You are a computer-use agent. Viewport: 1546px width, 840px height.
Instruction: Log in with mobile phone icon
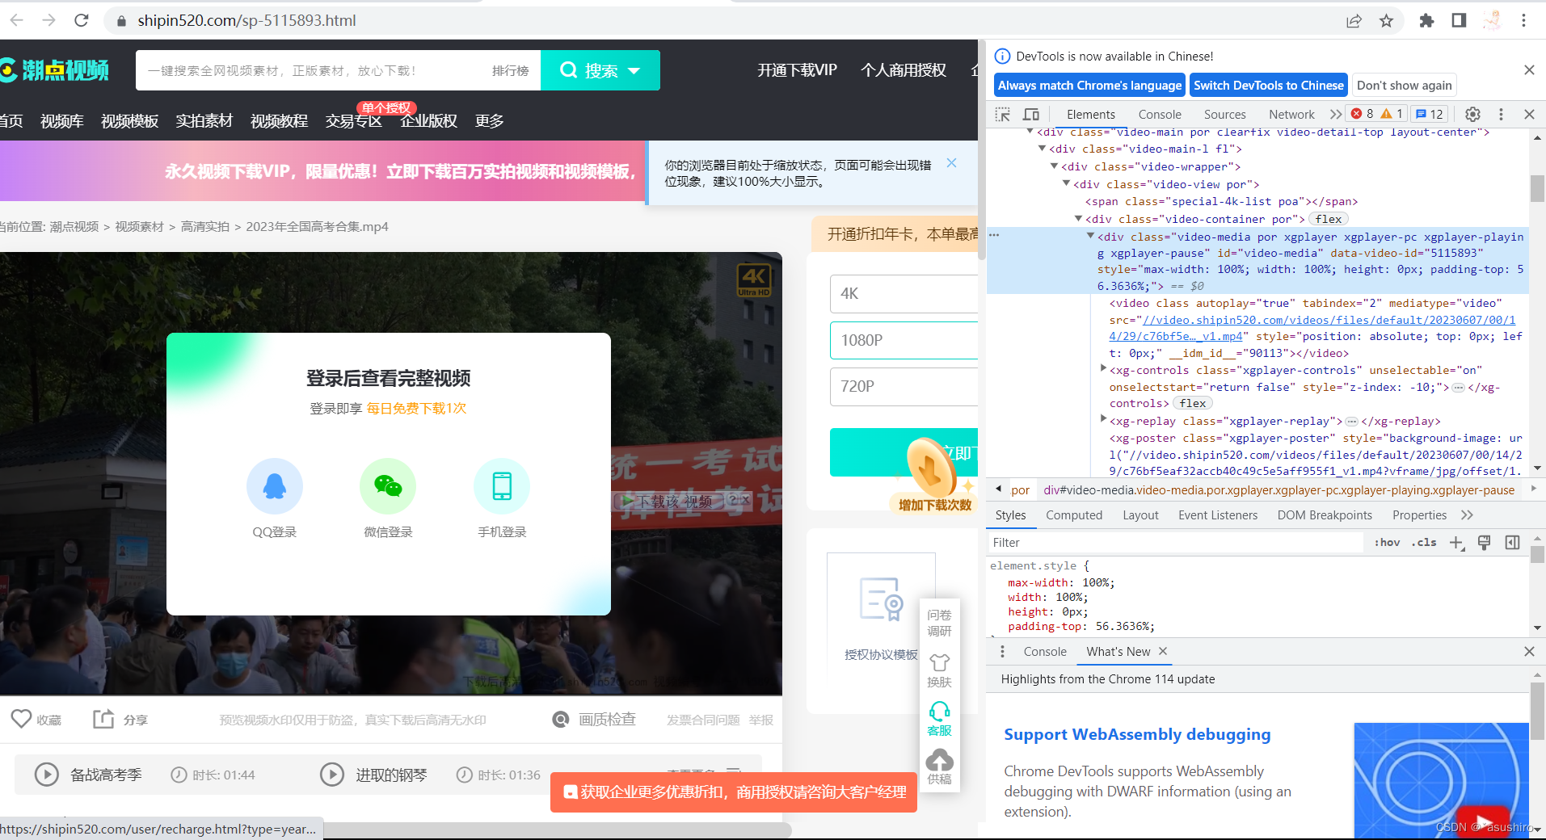click(x=502, y=486)
